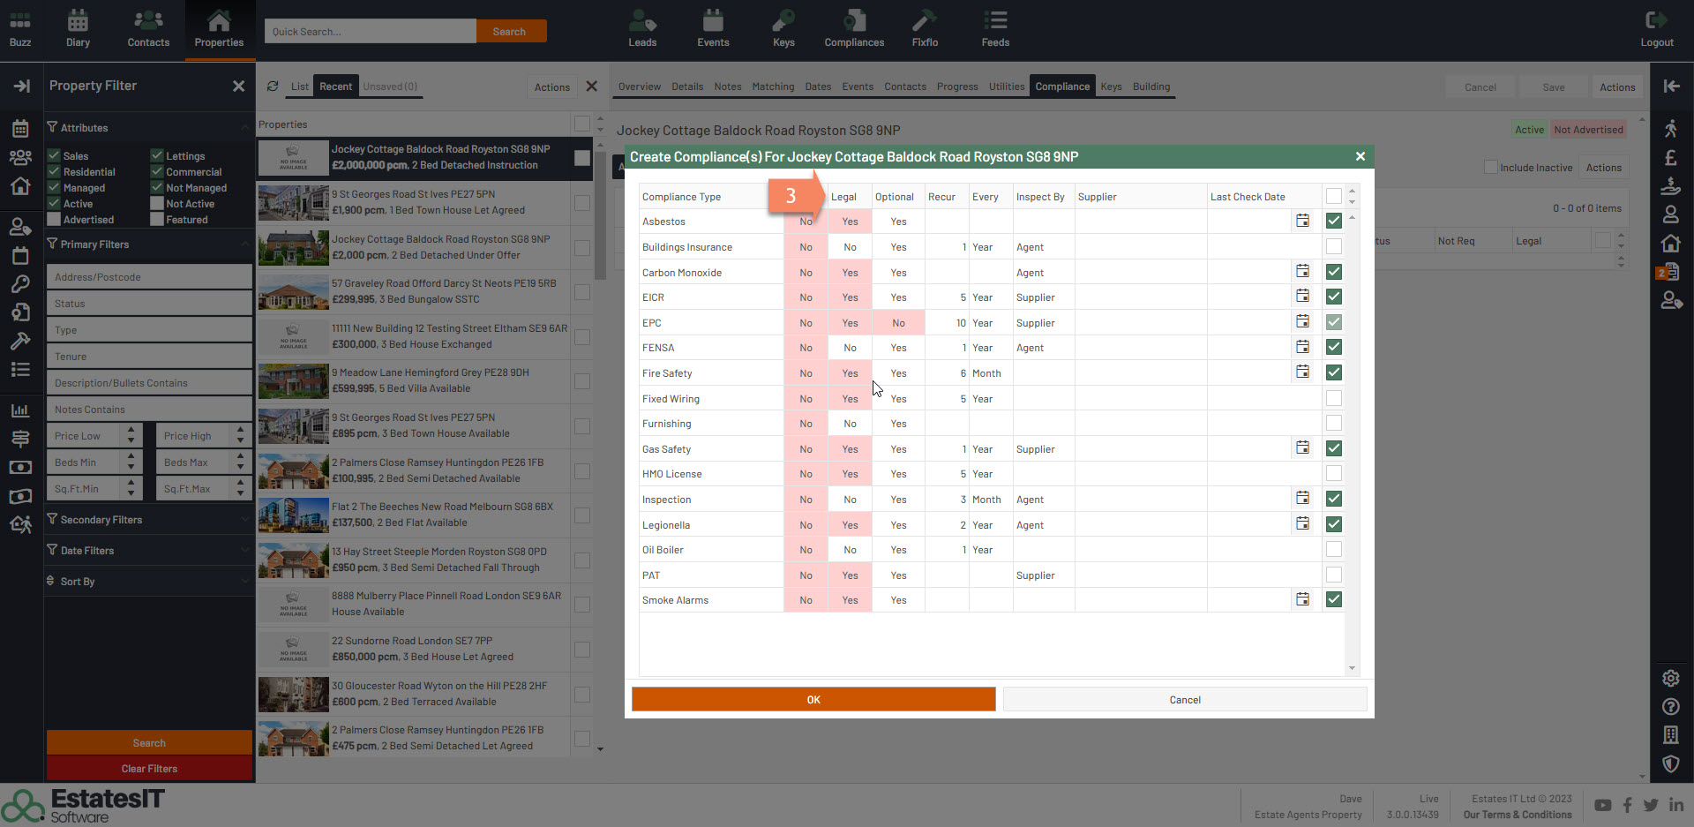This screenshot has height=827, width=1694.
Task: Untick the Smoke Alarms compliance checkbox
Action: (x=1333, y=600)
